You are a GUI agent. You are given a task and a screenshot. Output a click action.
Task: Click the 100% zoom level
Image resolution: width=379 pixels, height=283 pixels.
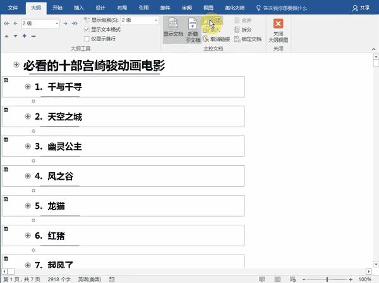point(365,279)
